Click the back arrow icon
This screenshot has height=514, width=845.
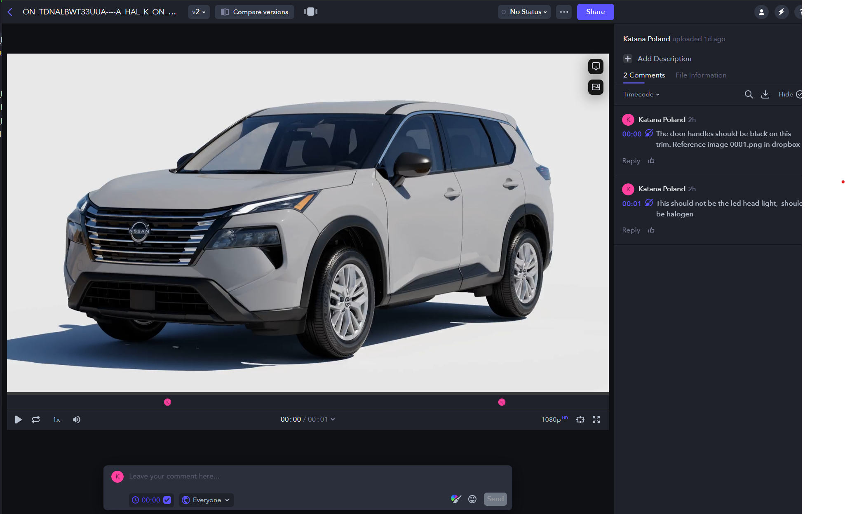point(10,12)
